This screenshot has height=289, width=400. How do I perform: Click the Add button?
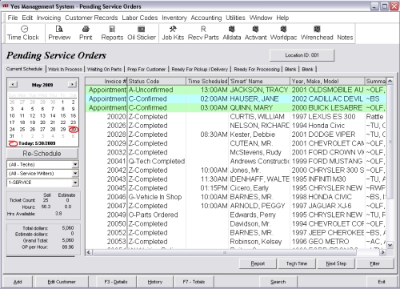[x=18, y=282]
